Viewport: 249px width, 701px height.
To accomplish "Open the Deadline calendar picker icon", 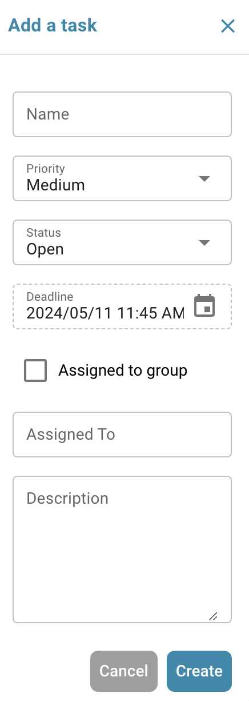I will tap(204, 306).
